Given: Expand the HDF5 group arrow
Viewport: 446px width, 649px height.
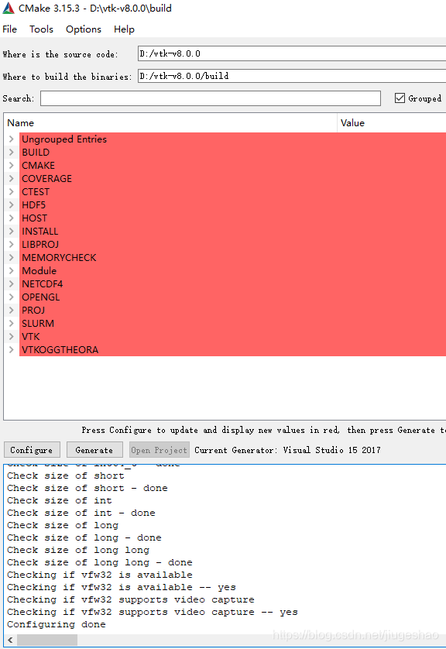Looking at the screenshot, I should coord(12,205).
